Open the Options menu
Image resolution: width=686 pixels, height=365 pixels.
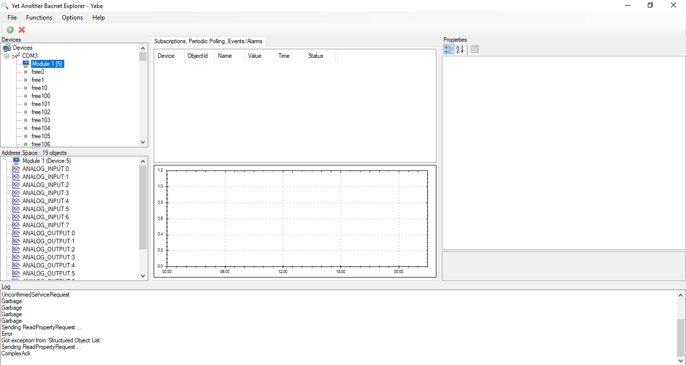tap(72, 17)
